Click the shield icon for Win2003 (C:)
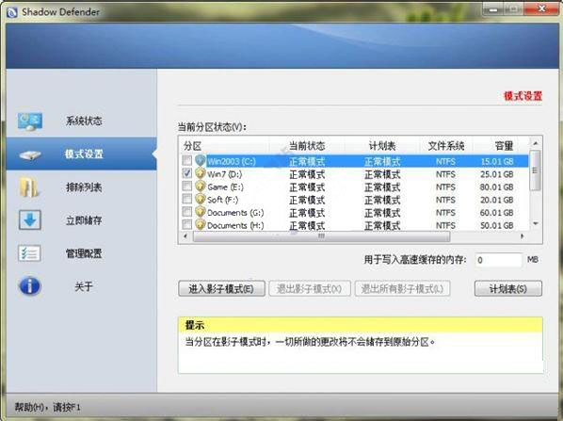Viewport: 563px width, 421px height. pyautogui.click(x=201, y=160)
